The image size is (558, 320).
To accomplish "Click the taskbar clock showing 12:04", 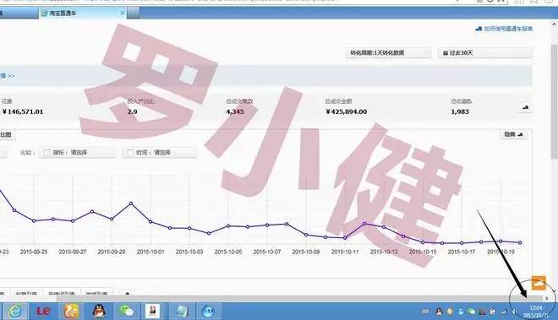I will click(536, 307).
